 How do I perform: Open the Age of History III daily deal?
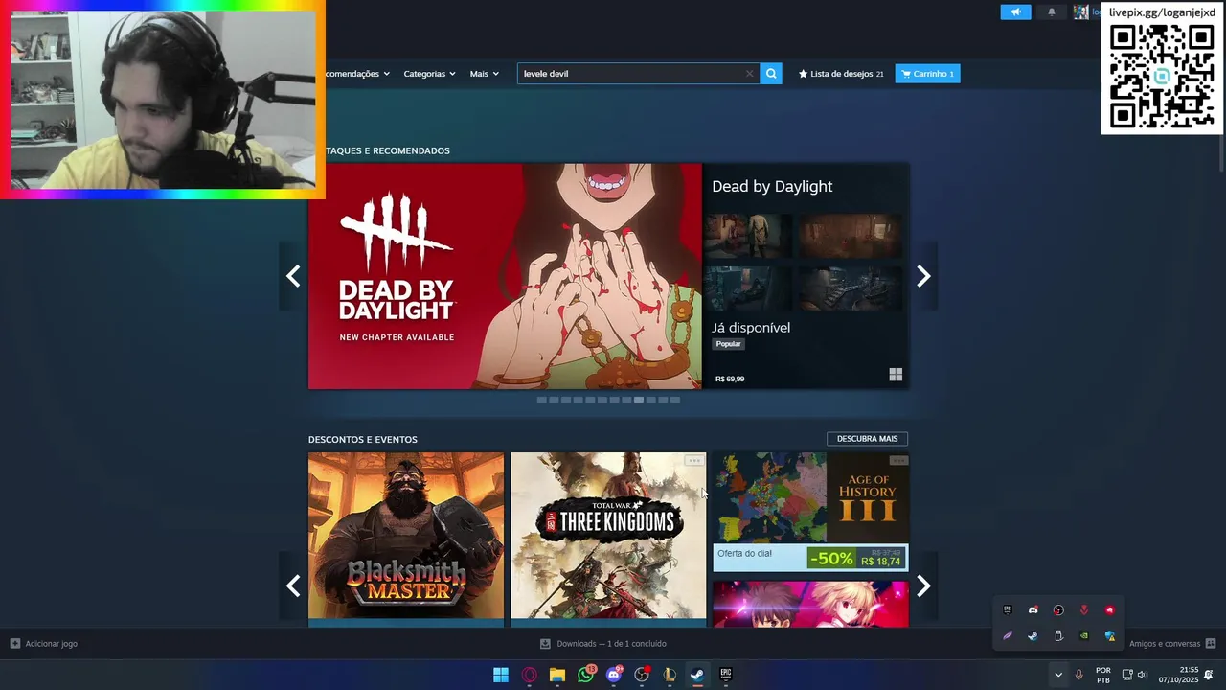point(810,512)
